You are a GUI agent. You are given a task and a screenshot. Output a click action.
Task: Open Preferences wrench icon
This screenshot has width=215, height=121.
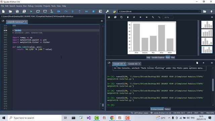[x=107, y=11]
